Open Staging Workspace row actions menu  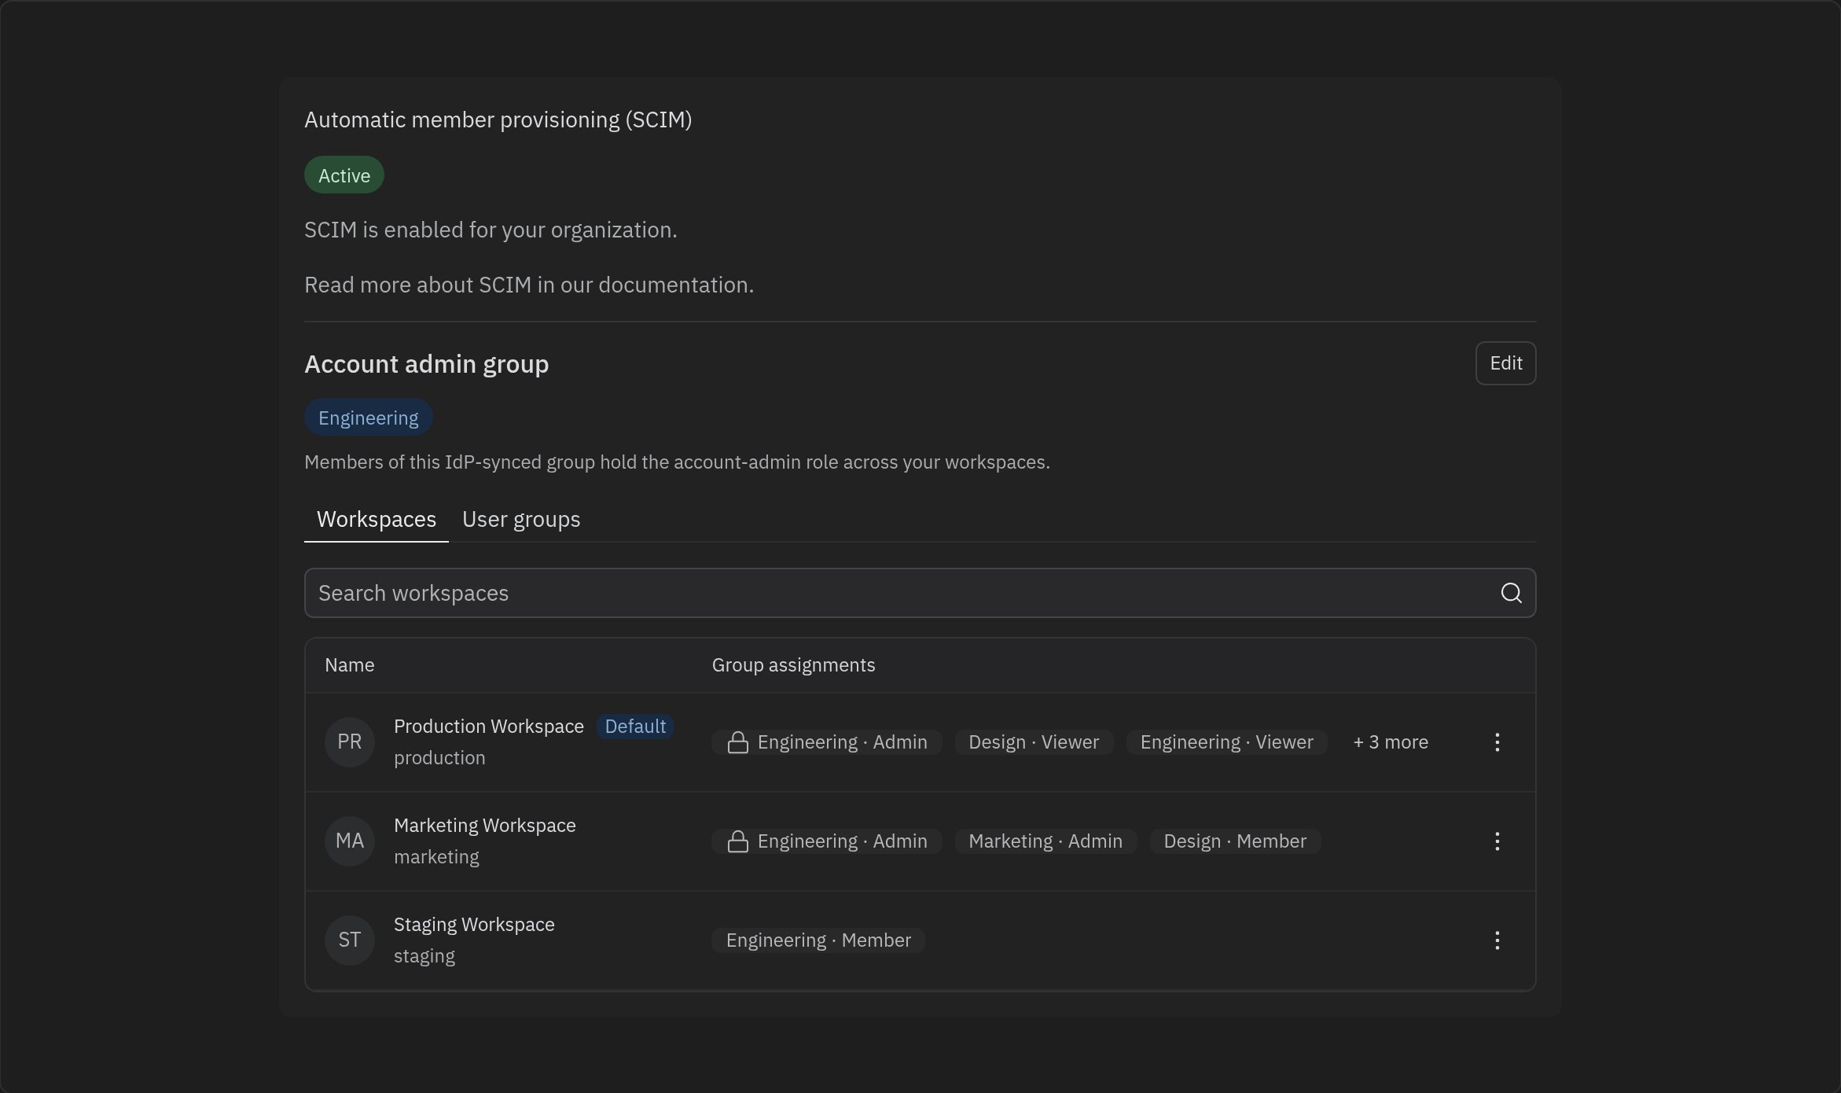click(x=1497, y=940)
